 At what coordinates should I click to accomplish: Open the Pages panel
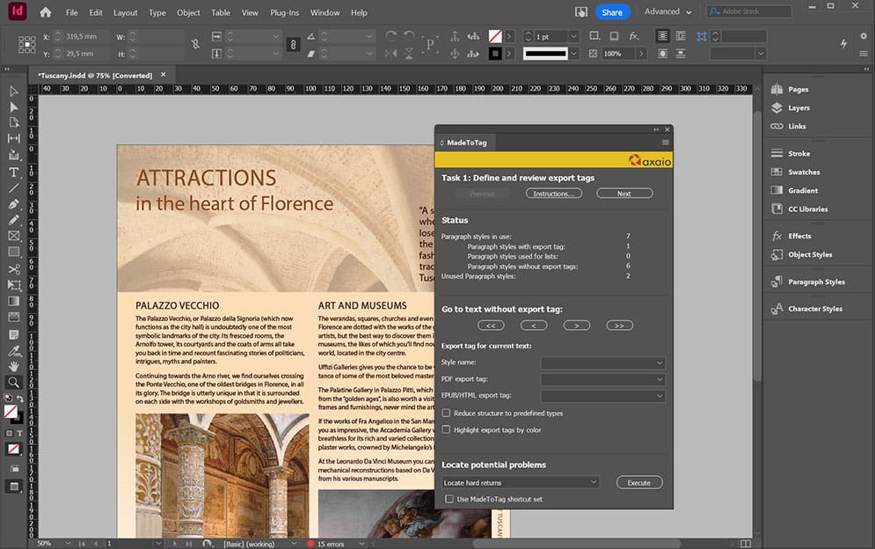(x=798, y=90)
